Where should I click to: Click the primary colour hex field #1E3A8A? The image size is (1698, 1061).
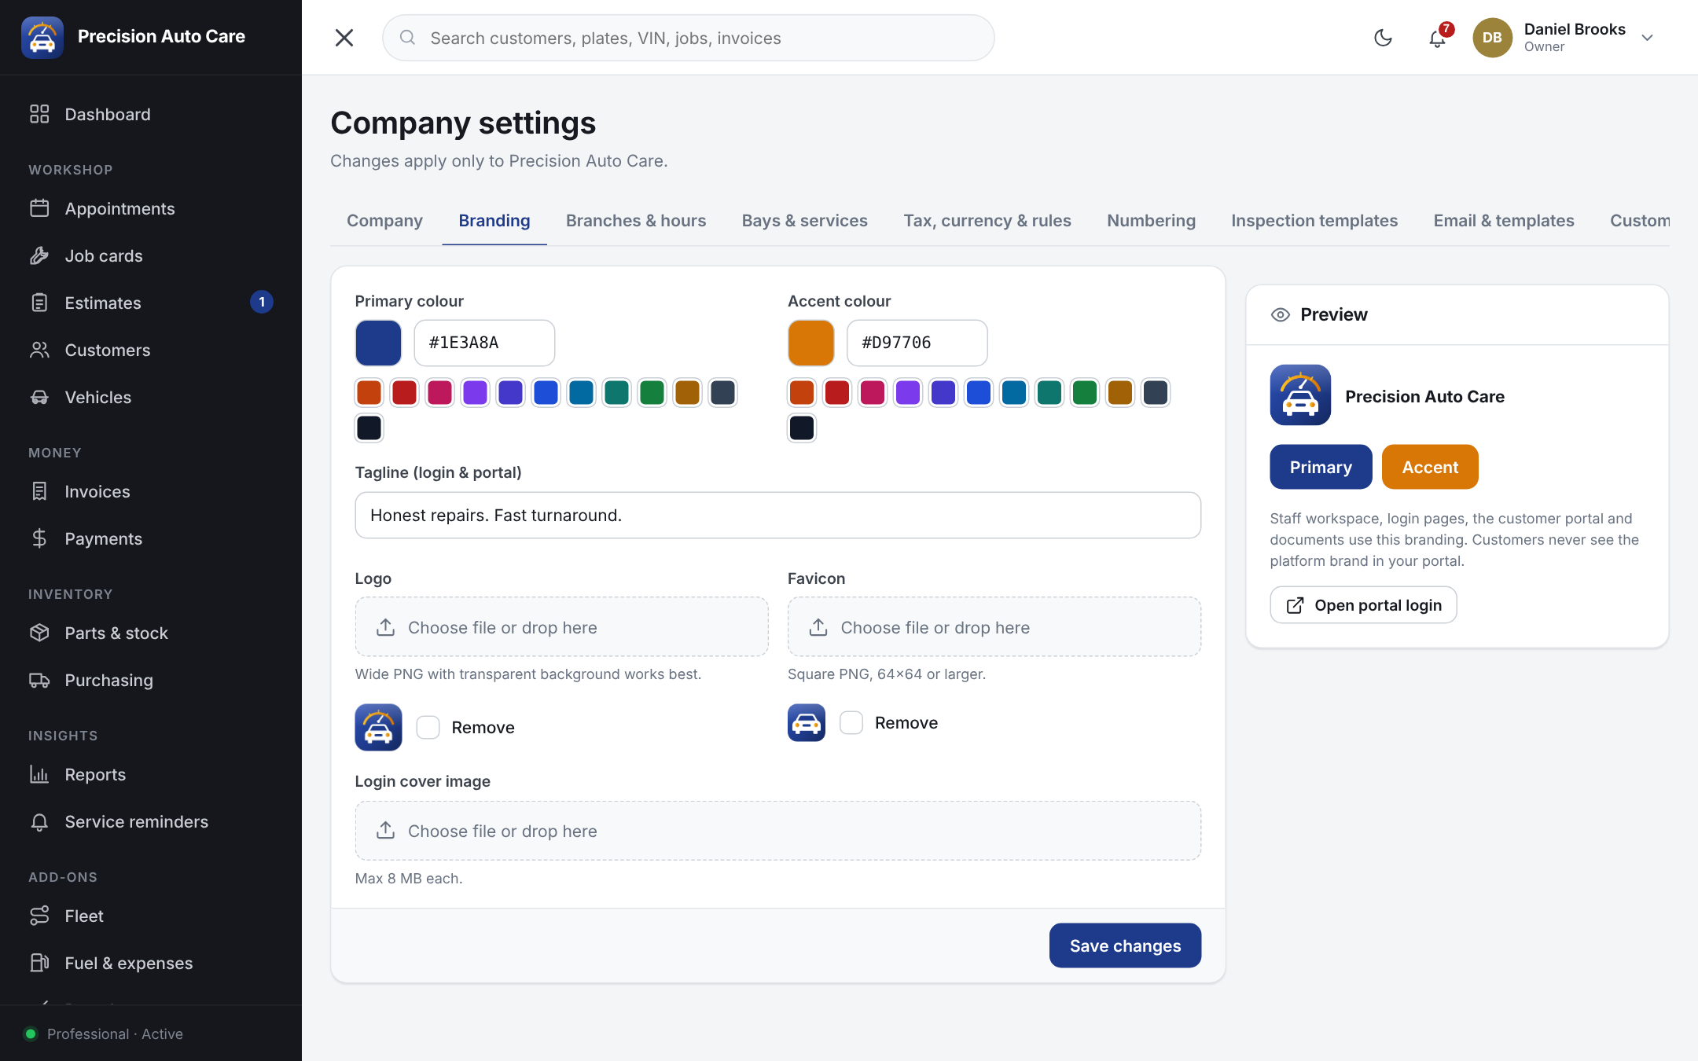(484, 343)
